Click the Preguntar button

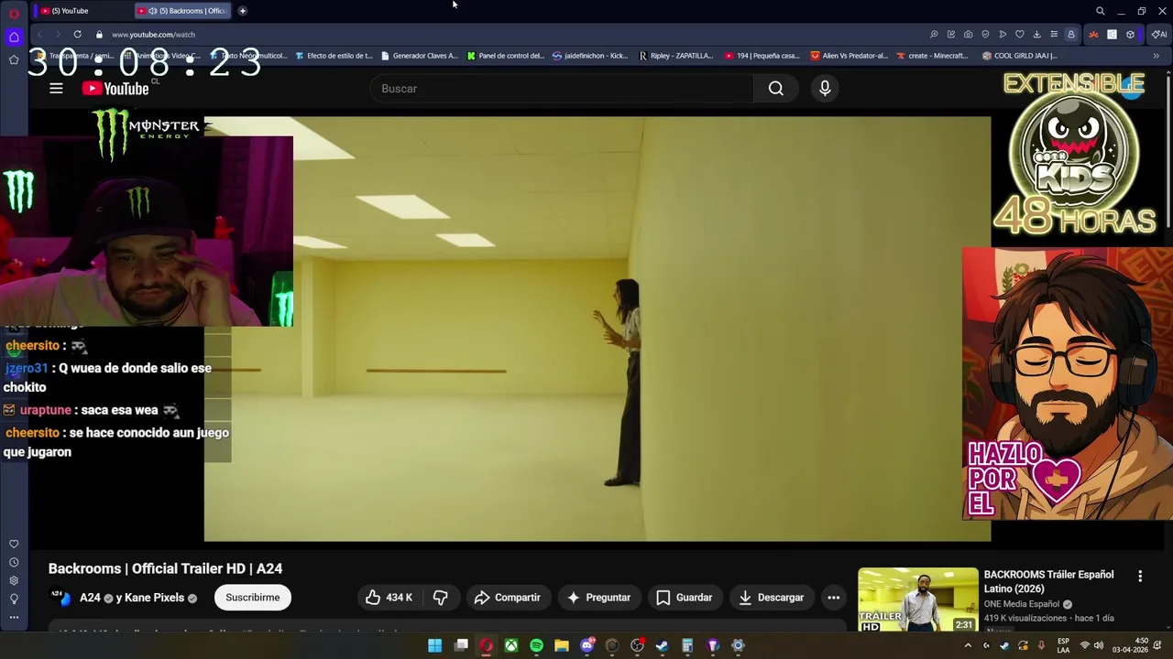coord(598,598)
